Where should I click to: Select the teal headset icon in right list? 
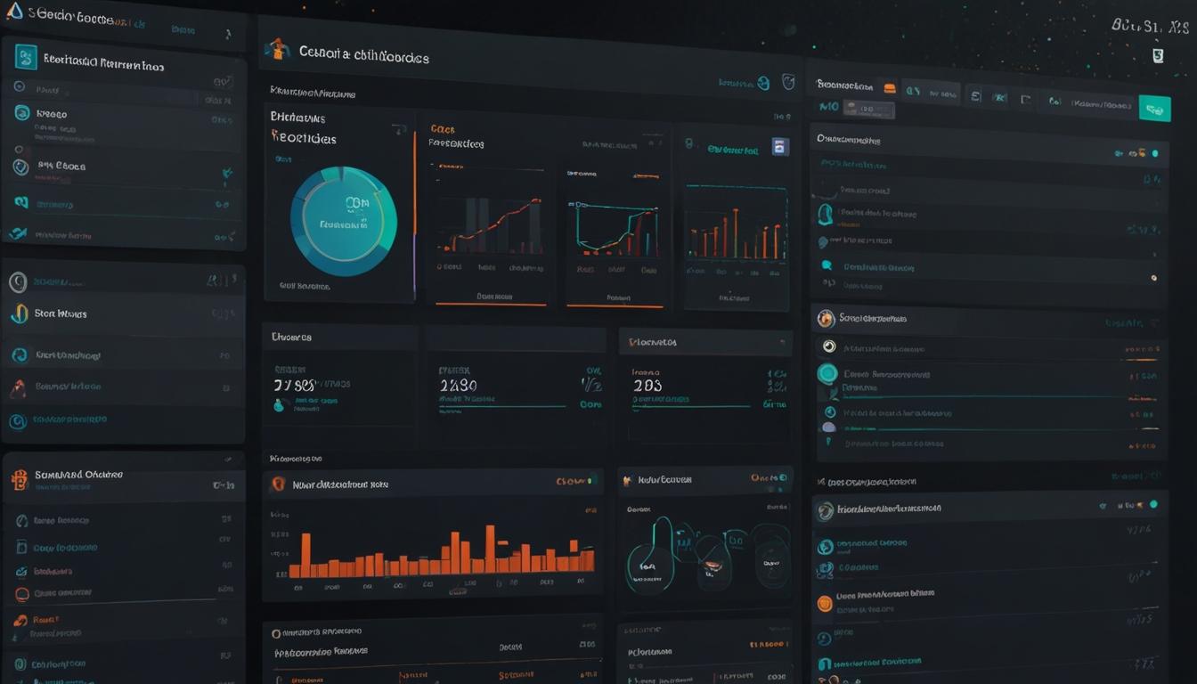826,214
